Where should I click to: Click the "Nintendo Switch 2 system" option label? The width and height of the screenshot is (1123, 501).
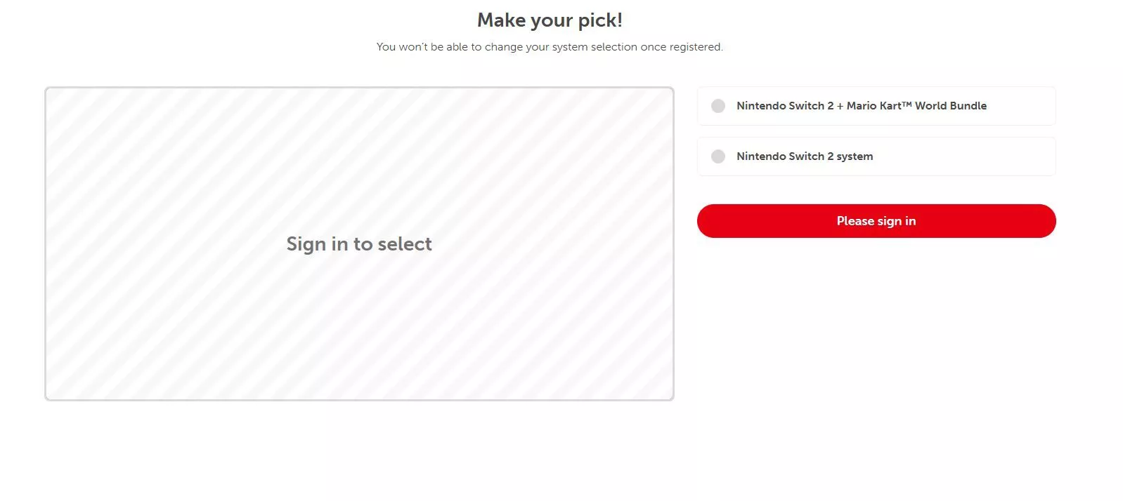click(804, 156)
